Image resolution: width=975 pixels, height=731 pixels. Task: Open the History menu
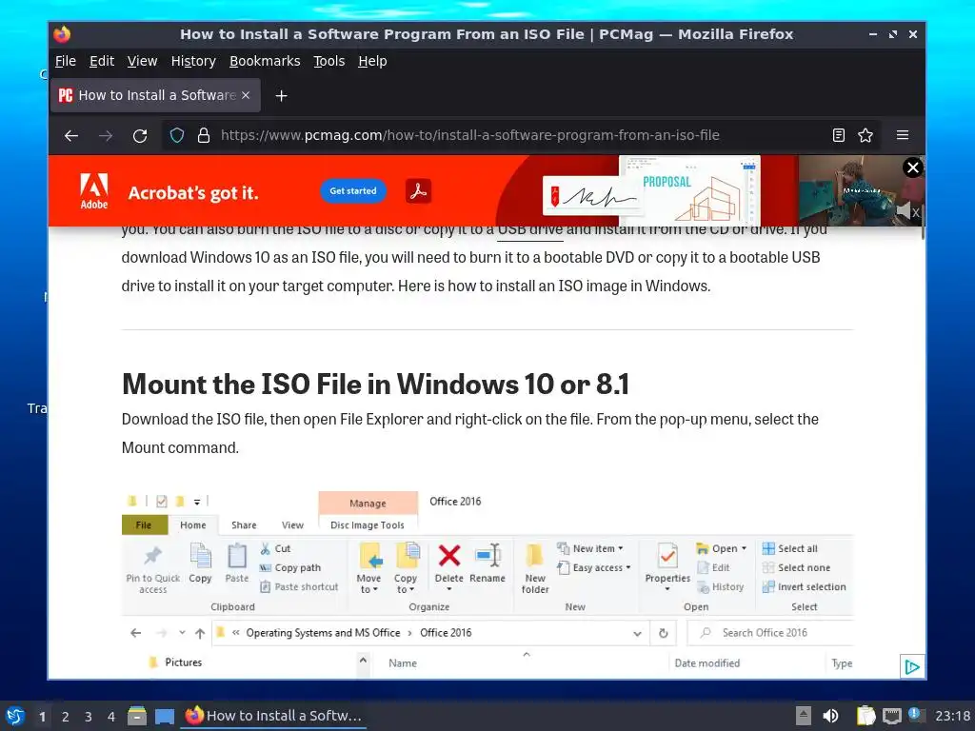click(x=193, y=61)
